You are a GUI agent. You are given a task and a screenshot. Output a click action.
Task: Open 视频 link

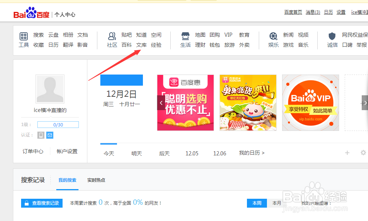pos(303,35)
